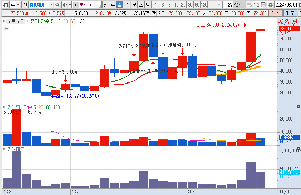Select the monthly 월 chart period
The height and width of the screenshot is (195, 301).
[119, 5]
